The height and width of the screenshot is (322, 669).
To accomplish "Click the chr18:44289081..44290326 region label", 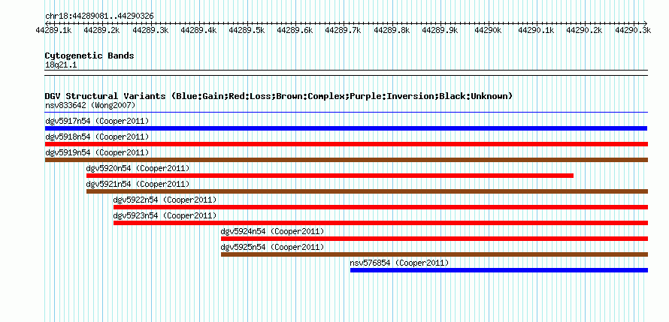I will point(99,17).
